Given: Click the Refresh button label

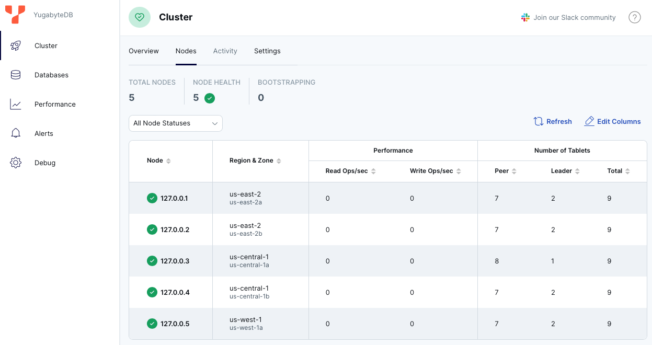Looking at the screenshot, I should [x=559, y=121].
